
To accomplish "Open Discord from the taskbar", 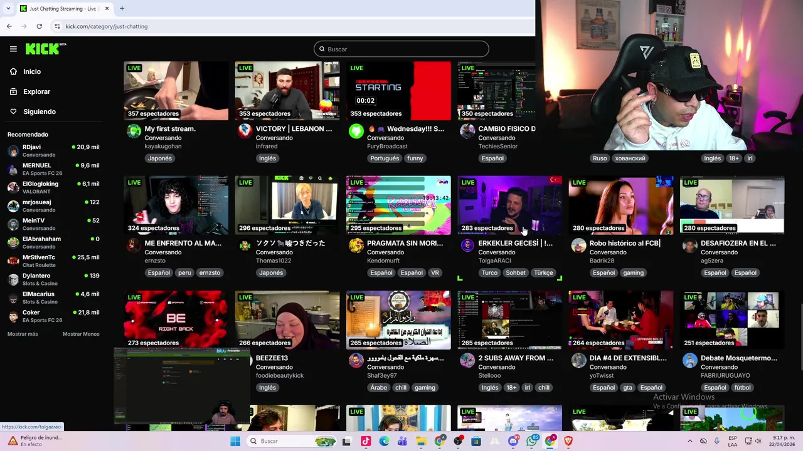I will tap(513, 441).
